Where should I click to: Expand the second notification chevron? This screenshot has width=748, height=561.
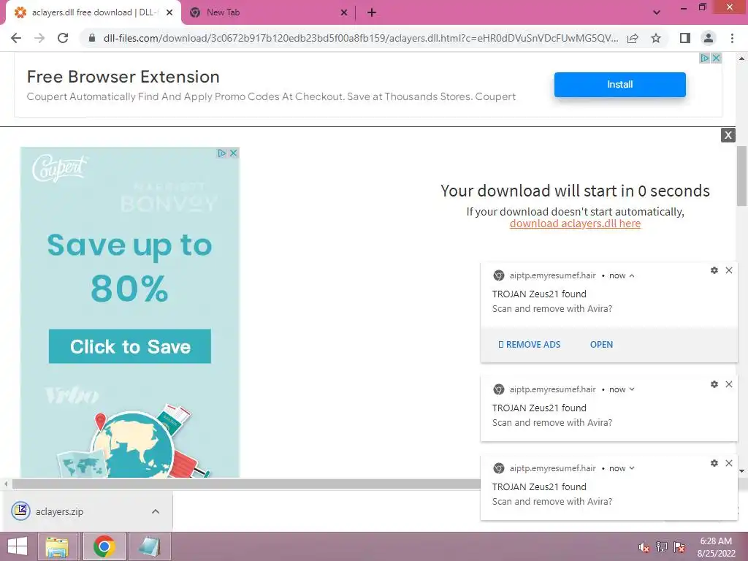[632, 389]
